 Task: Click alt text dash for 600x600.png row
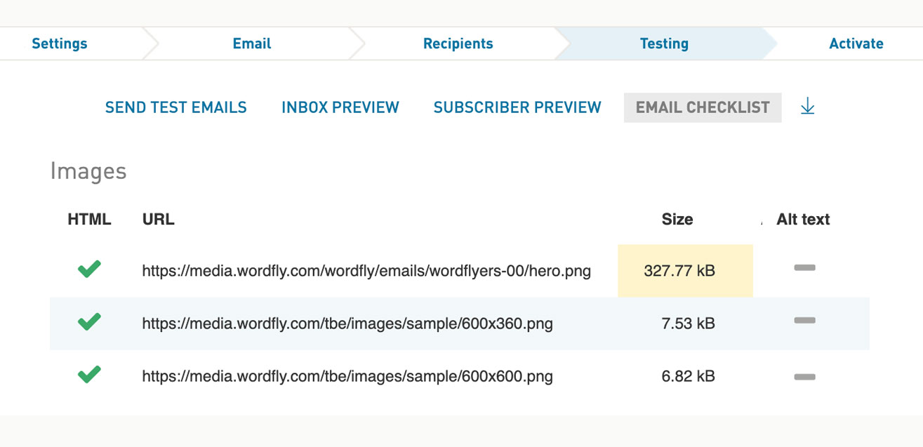804,377
